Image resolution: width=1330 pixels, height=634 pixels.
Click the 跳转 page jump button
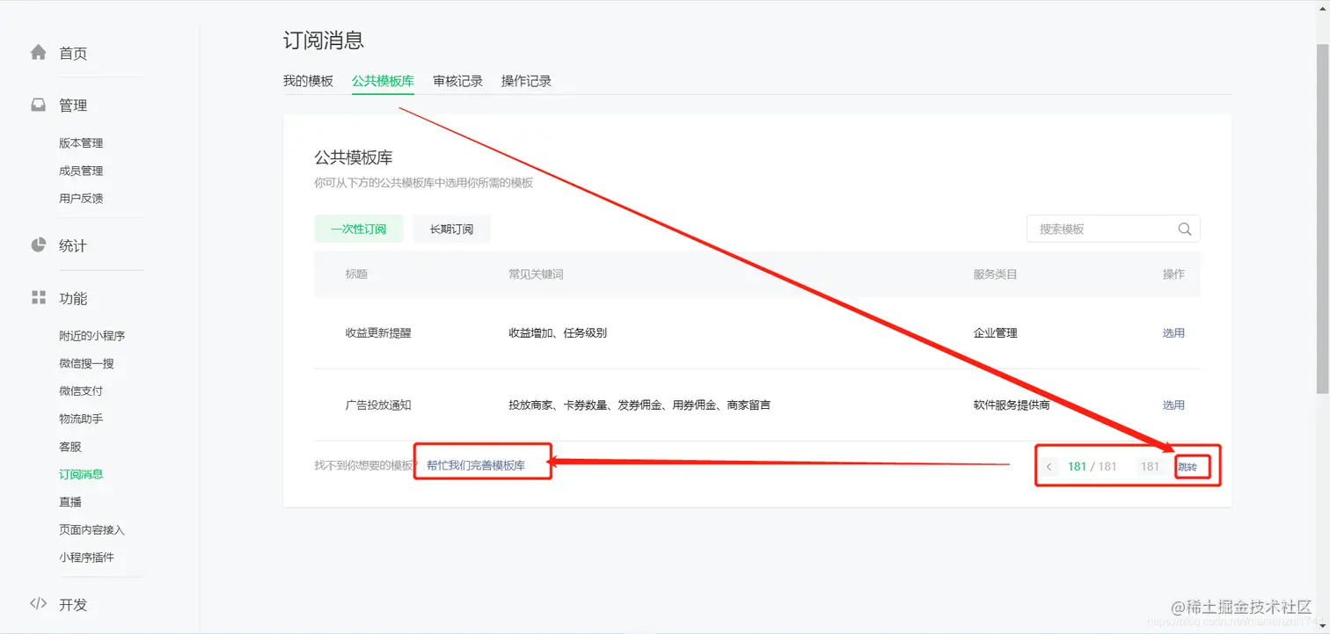(x=1192, y=466)
